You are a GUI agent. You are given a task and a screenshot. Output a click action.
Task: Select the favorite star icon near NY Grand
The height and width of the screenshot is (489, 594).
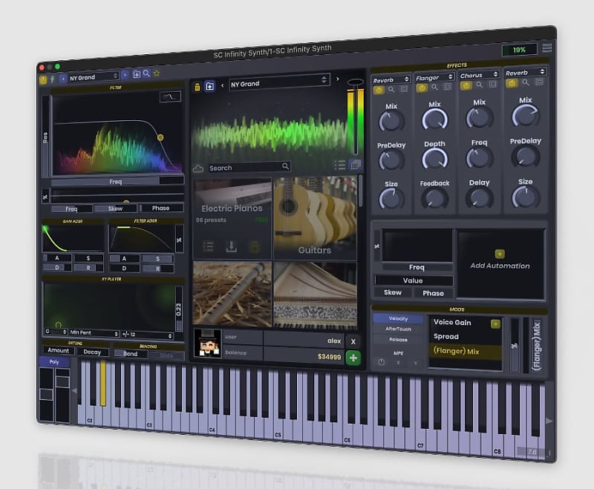tap(155, 73)
